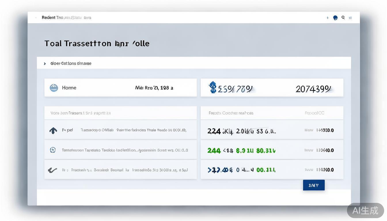Image resolution: width=387 pixels, height=221 pixels.
Task: Expand the section using the chevron under the heading
Action: (45, 64)
